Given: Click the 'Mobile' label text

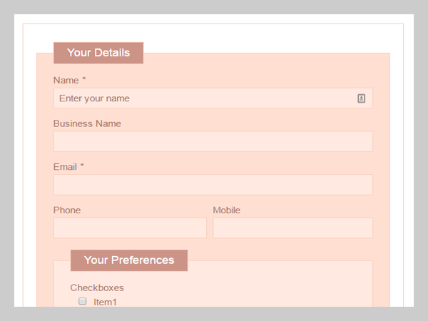Looking at the screenshot, I should pyautogui.click(x=227, y=210).
